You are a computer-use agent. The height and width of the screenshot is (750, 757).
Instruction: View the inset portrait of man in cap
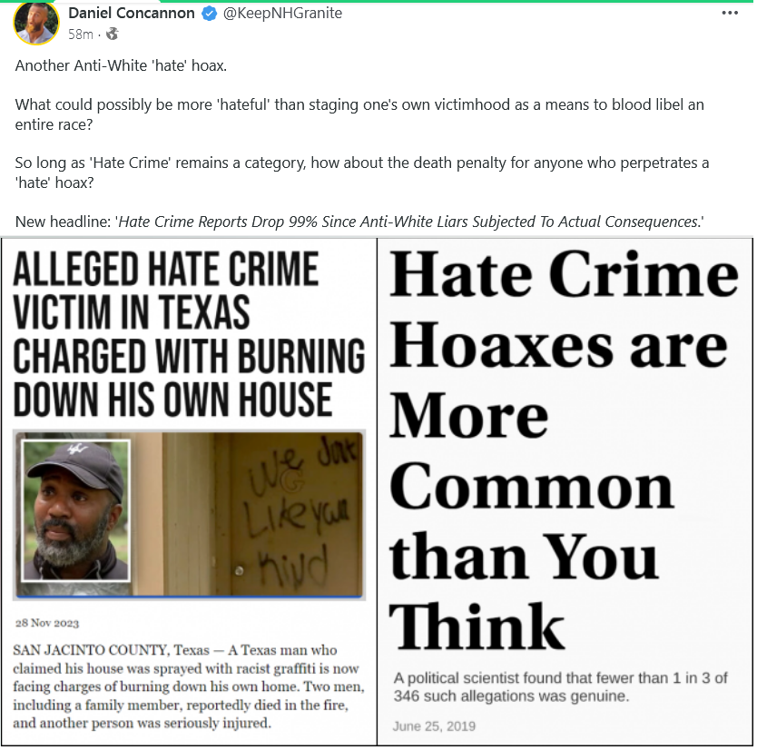point(76,510)
